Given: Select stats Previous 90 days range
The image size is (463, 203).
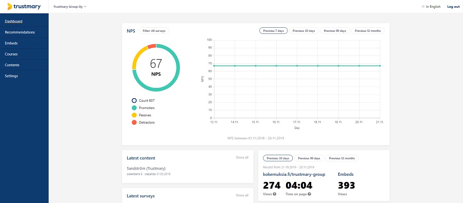Looking at the screenshot, I should (x=309, y=158).
